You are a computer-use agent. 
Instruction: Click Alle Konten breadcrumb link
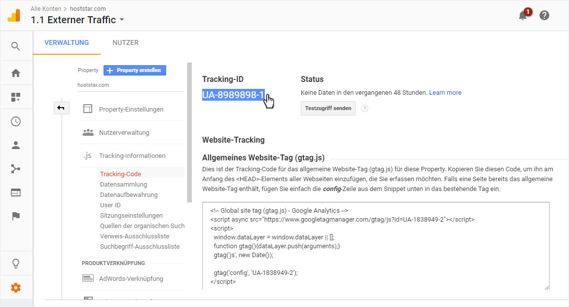click(46, 9)
